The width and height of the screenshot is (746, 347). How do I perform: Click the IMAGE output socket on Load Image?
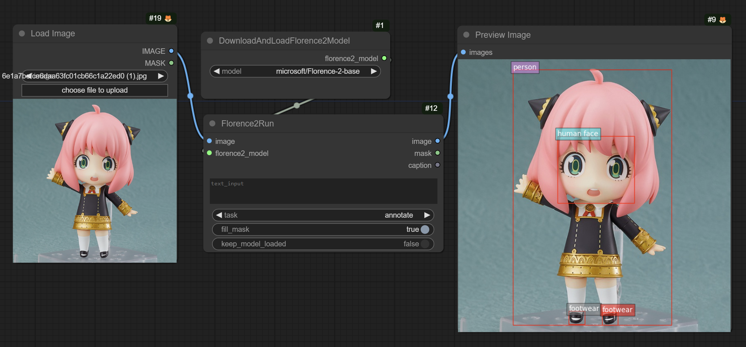tap(171, 51)
